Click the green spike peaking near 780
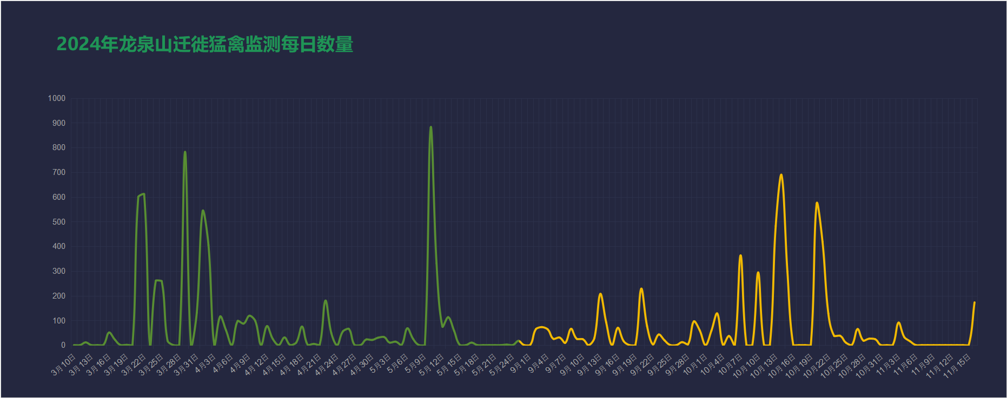The height and width of the screenshot is (398, 1007). click(185, 152)
